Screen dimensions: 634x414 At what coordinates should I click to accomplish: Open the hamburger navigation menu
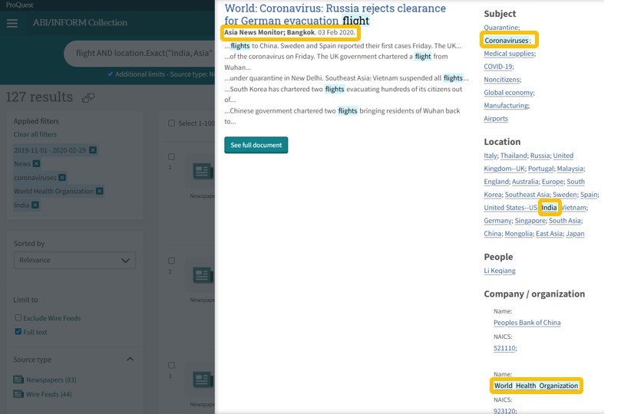click(12, 23)
